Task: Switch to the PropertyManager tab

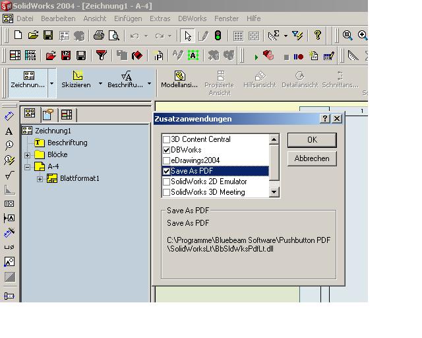Action: coord(47,115)
